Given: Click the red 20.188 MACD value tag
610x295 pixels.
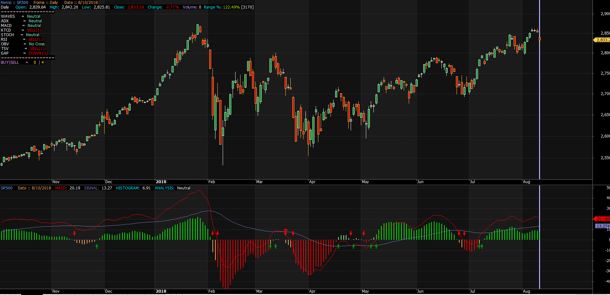Looking at the screenshot, I should (x=602, y=219).
